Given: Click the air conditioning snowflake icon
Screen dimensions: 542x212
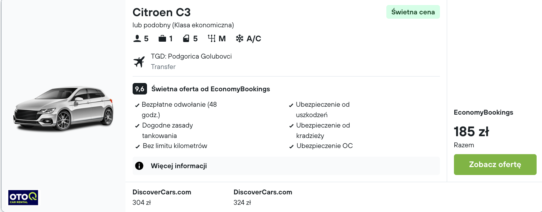Looking at the screenshot, I should [239, 38].
